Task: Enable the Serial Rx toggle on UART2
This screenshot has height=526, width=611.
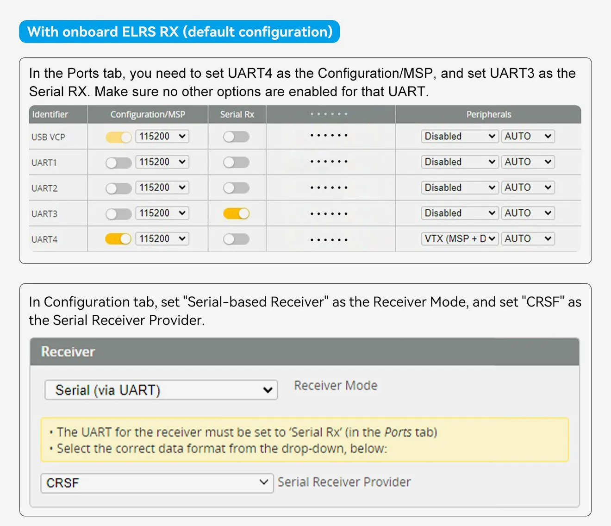Action: (237, 188)
